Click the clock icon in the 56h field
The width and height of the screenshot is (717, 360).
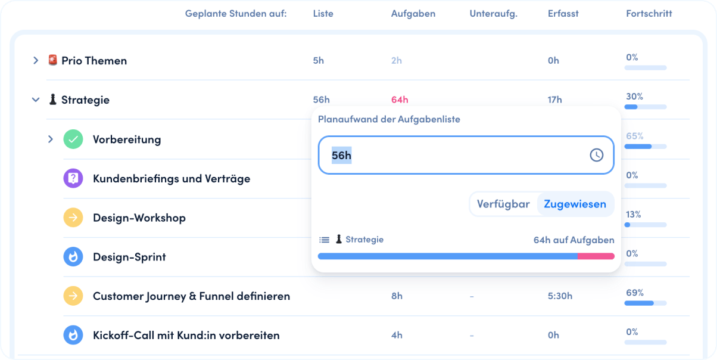[x=596, y=155]
